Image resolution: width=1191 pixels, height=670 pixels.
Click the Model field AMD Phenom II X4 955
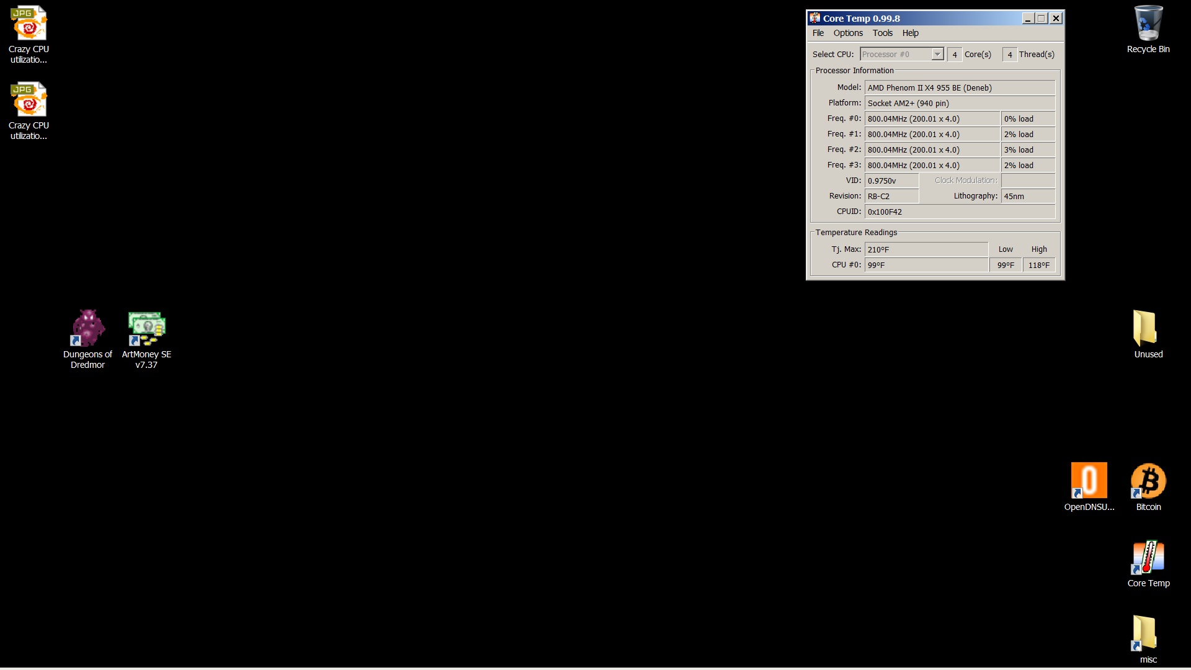960,88
